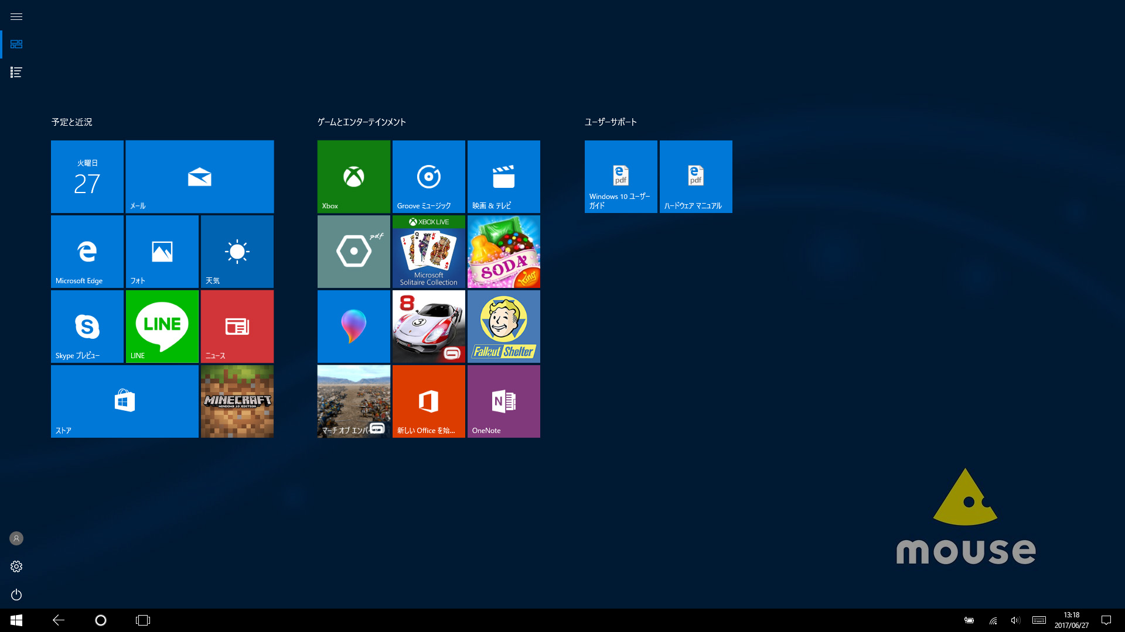Show the pinned tiles view
Image resolution: width=1125 pixels, height=632 pixels.
(16, 44)
